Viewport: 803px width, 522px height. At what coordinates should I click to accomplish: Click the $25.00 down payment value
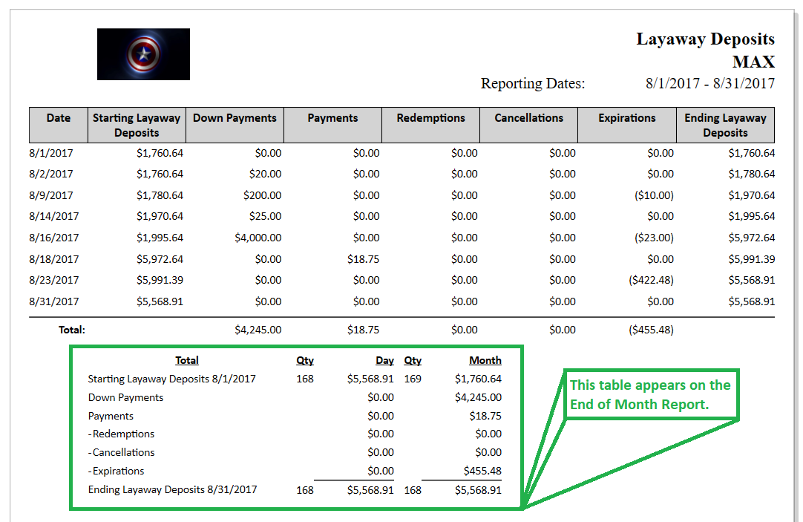(x=265, y=217)
